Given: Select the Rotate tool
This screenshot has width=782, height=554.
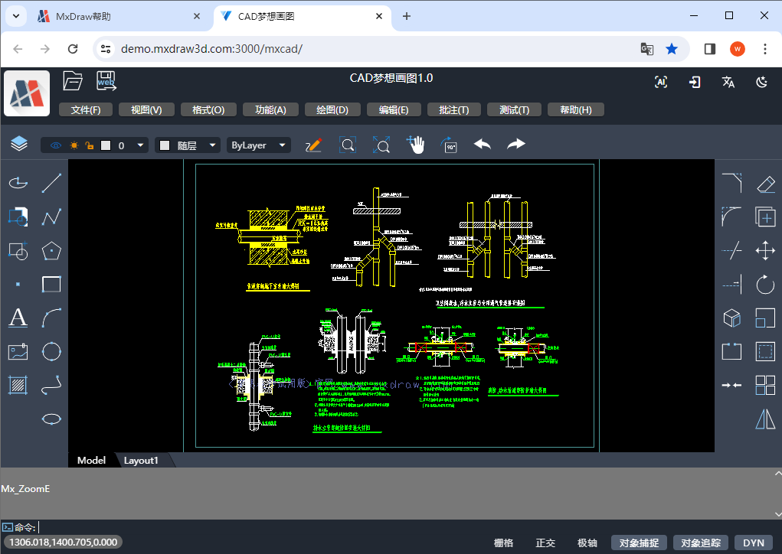Looking at the screenshot, I should [765, 284].
